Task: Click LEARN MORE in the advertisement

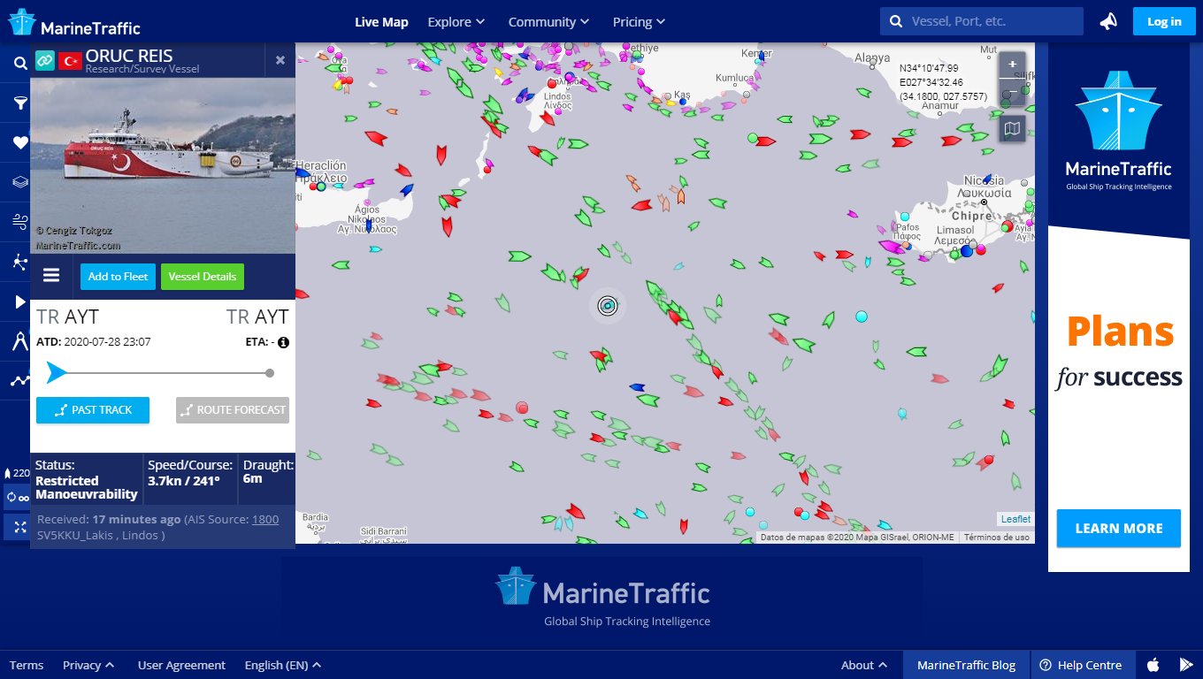Action: click(1118, 529)
